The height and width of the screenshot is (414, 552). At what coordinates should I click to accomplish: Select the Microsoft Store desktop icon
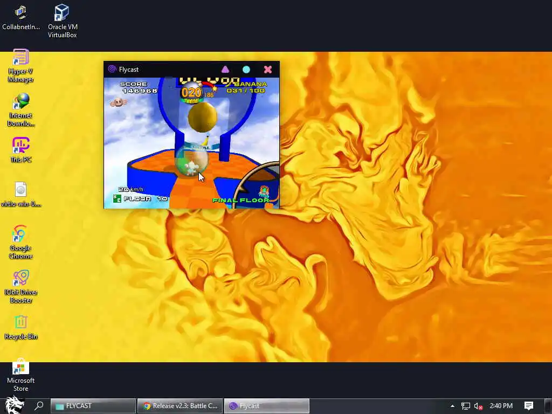click(21, 375)
